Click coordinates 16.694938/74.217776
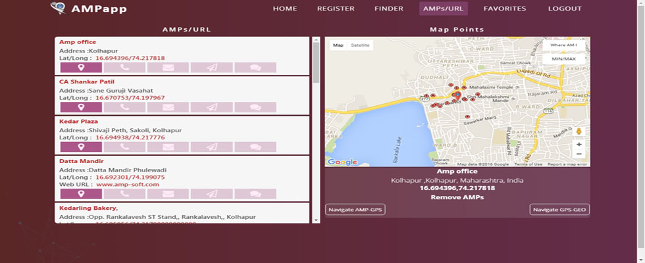 click(x=130, y=138)
